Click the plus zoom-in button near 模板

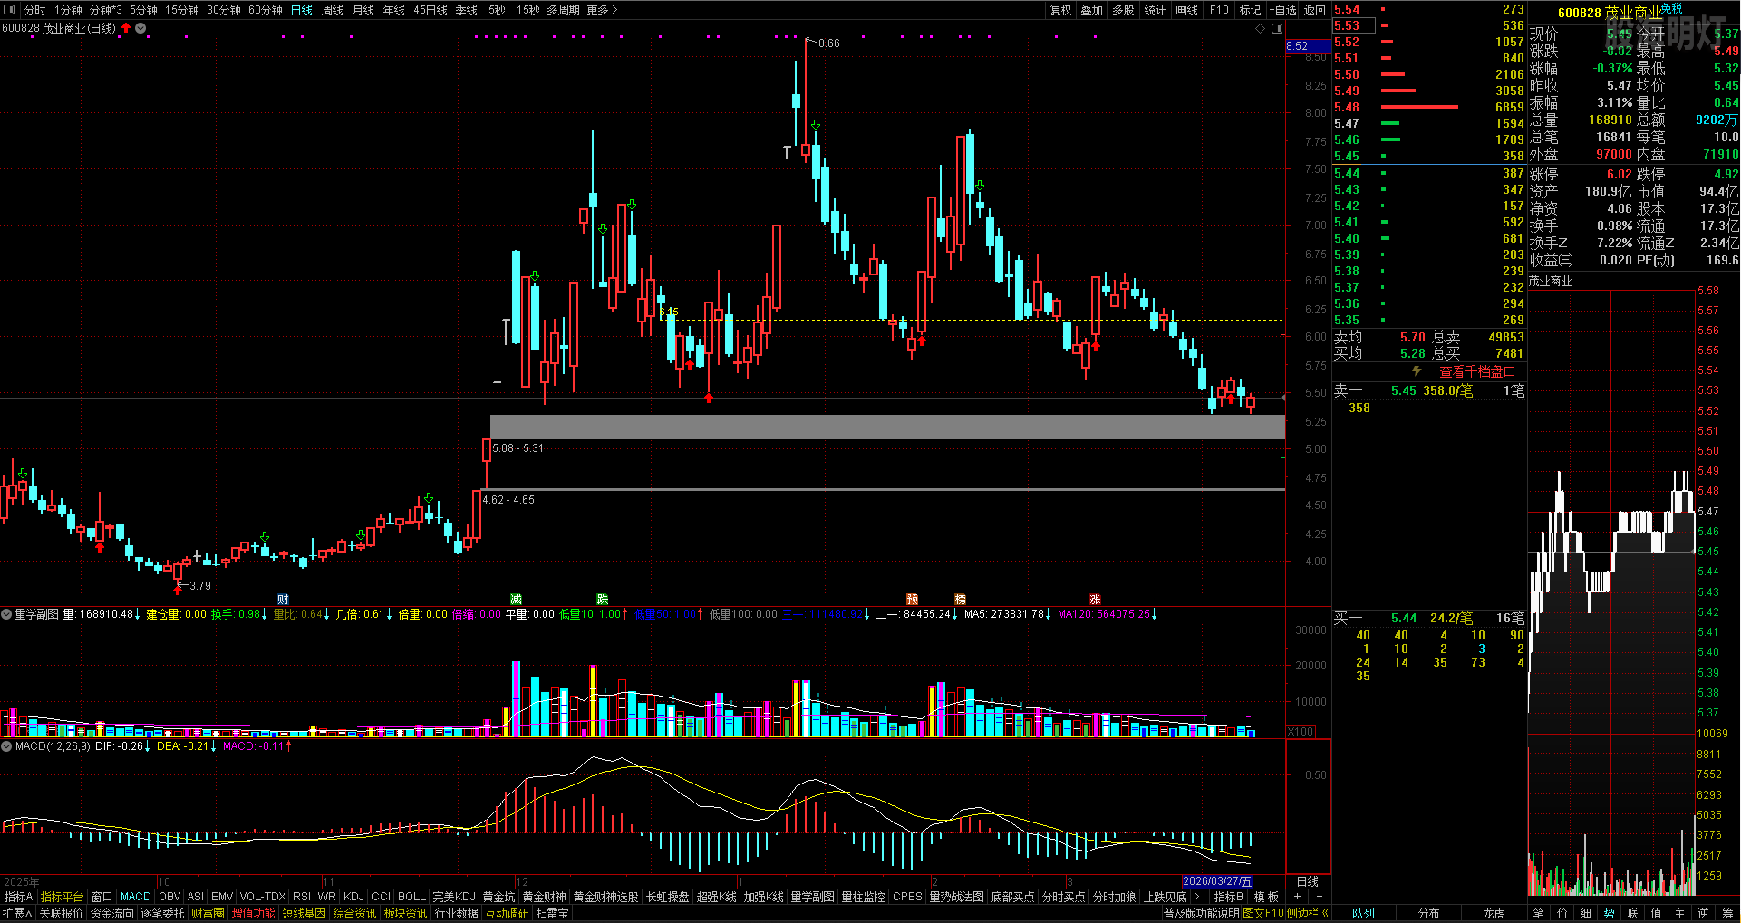1297,897
